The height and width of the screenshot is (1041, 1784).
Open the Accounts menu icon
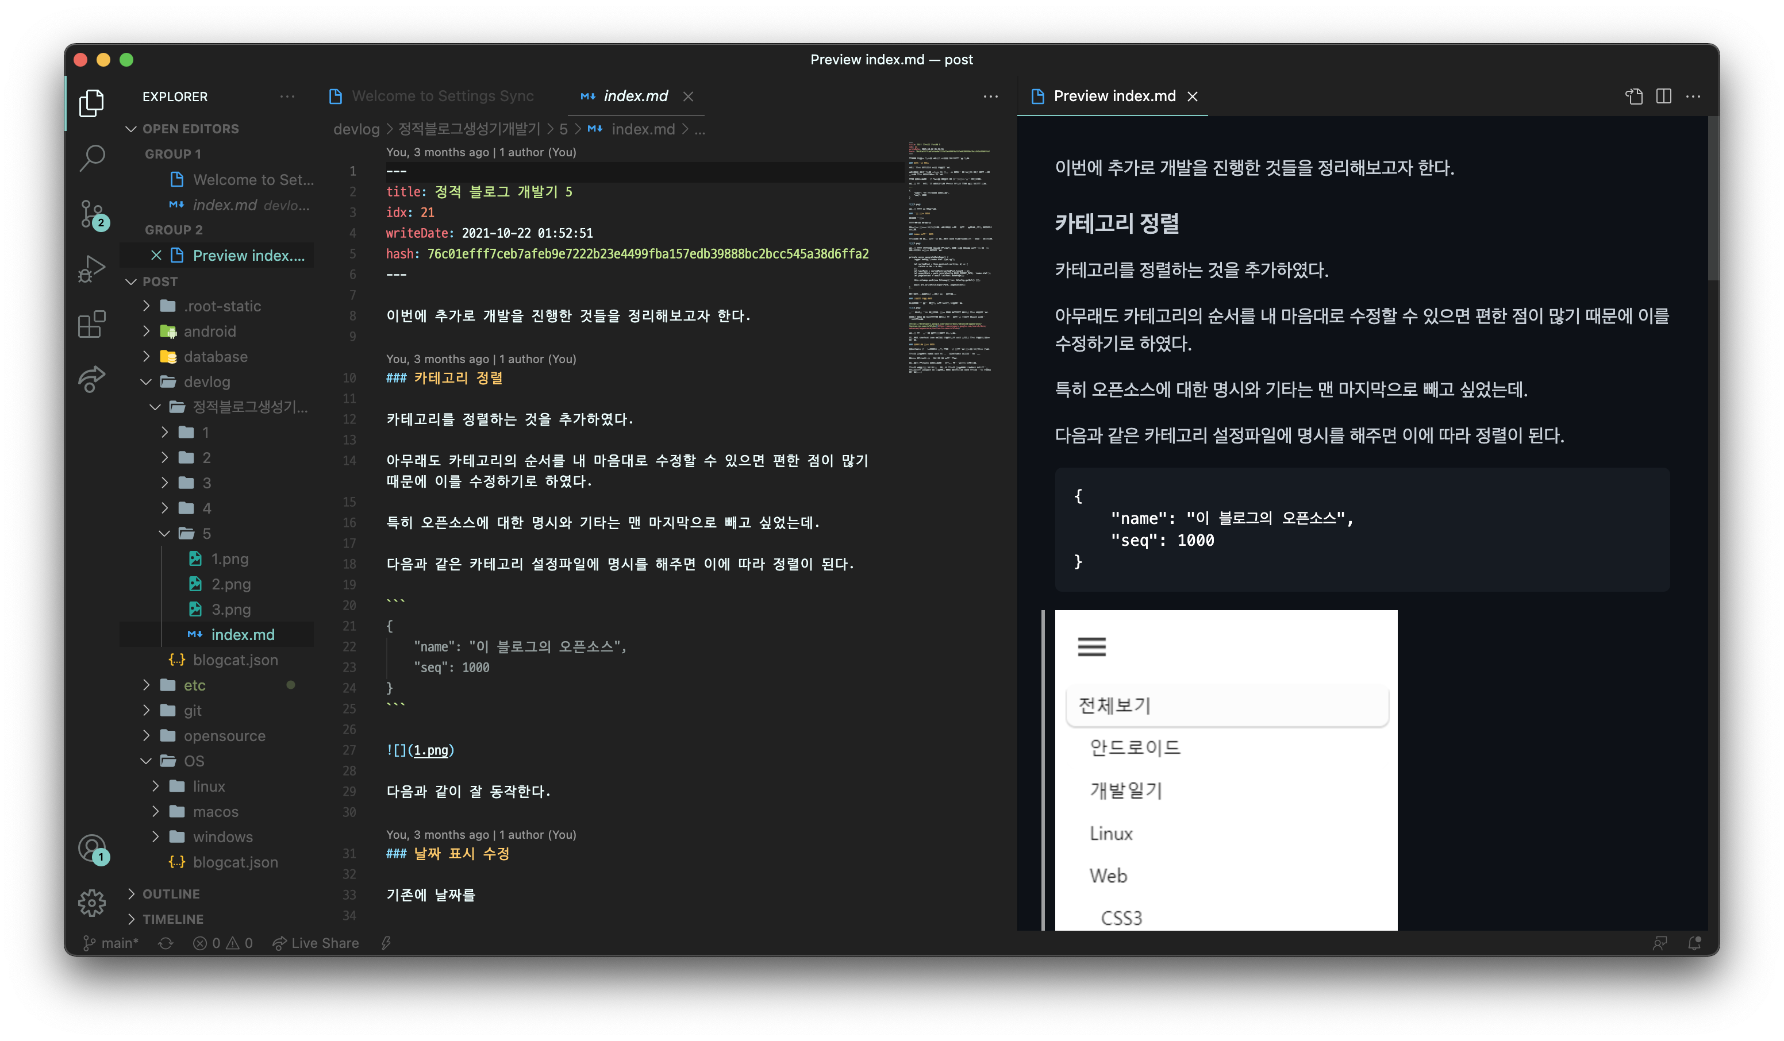[x=92, y=848]
